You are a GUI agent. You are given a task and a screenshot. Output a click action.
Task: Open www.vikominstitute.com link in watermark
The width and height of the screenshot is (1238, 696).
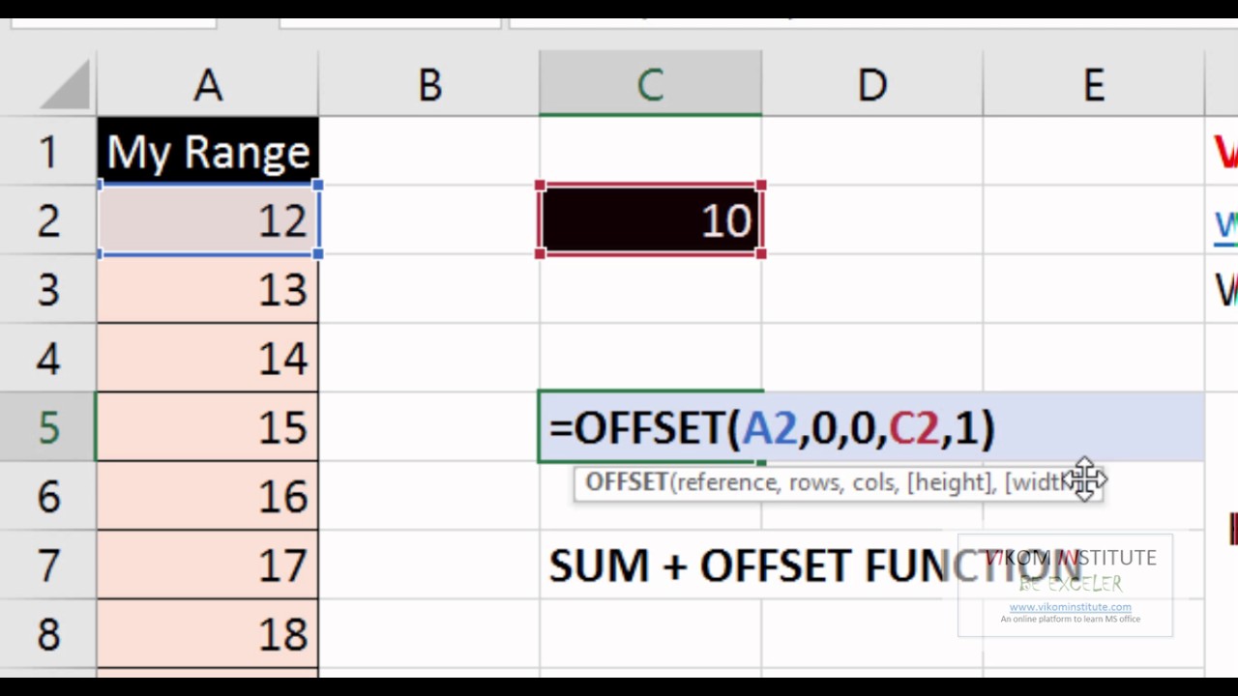[x=1070, y=607]
